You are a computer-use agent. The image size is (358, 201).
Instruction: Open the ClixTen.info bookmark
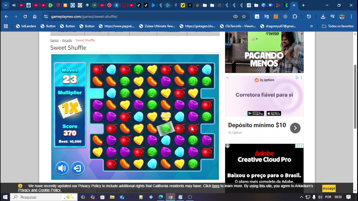point(238,26)
